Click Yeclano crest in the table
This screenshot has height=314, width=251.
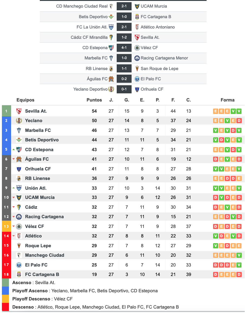pos(19,120)
